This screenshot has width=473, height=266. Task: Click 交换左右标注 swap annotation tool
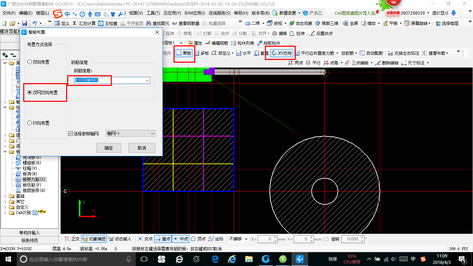coord(404,53)
